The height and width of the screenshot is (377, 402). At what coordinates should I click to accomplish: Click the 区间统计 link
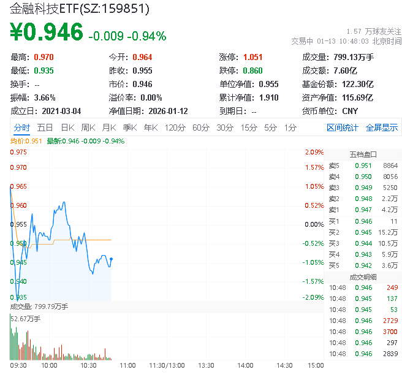pos(342,128)
